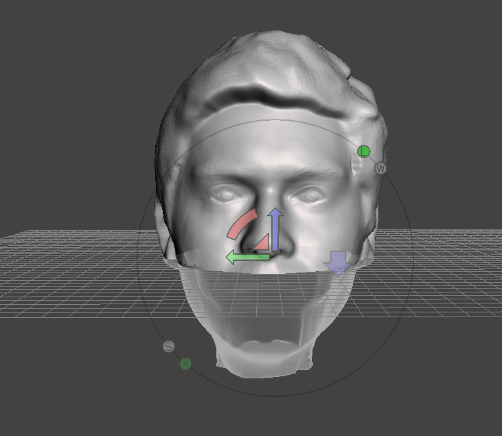Click the thin blue upward translate arrow

(275, 228)
